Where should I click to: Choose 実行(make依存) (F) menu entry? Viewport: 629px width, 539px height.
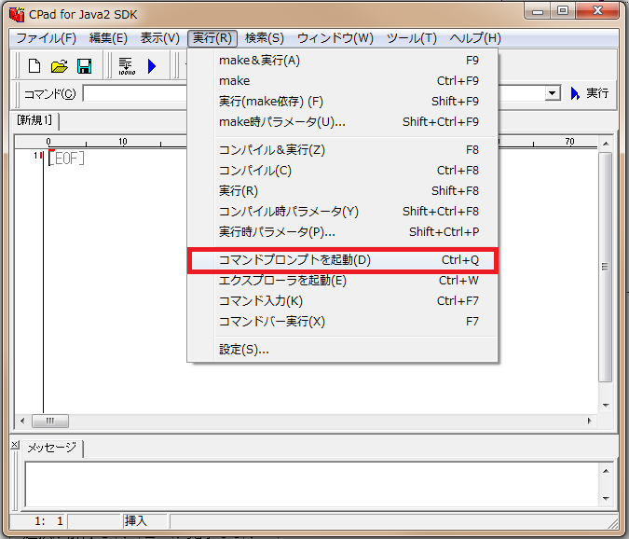[x=343, y=102]
